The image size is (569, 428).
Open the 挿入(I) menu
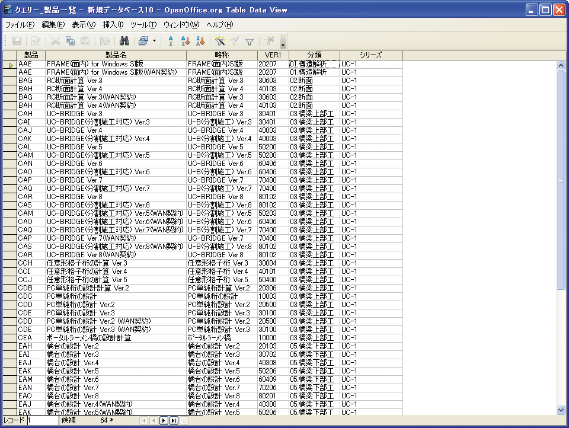pos(113,25)
